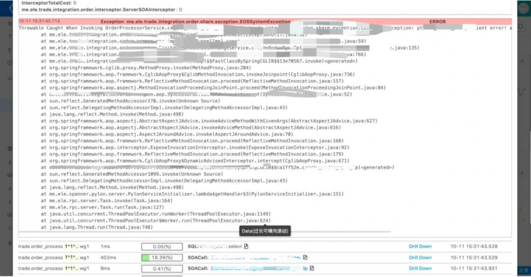Open the document icon beside the SQL select entry

click(246, 246)
